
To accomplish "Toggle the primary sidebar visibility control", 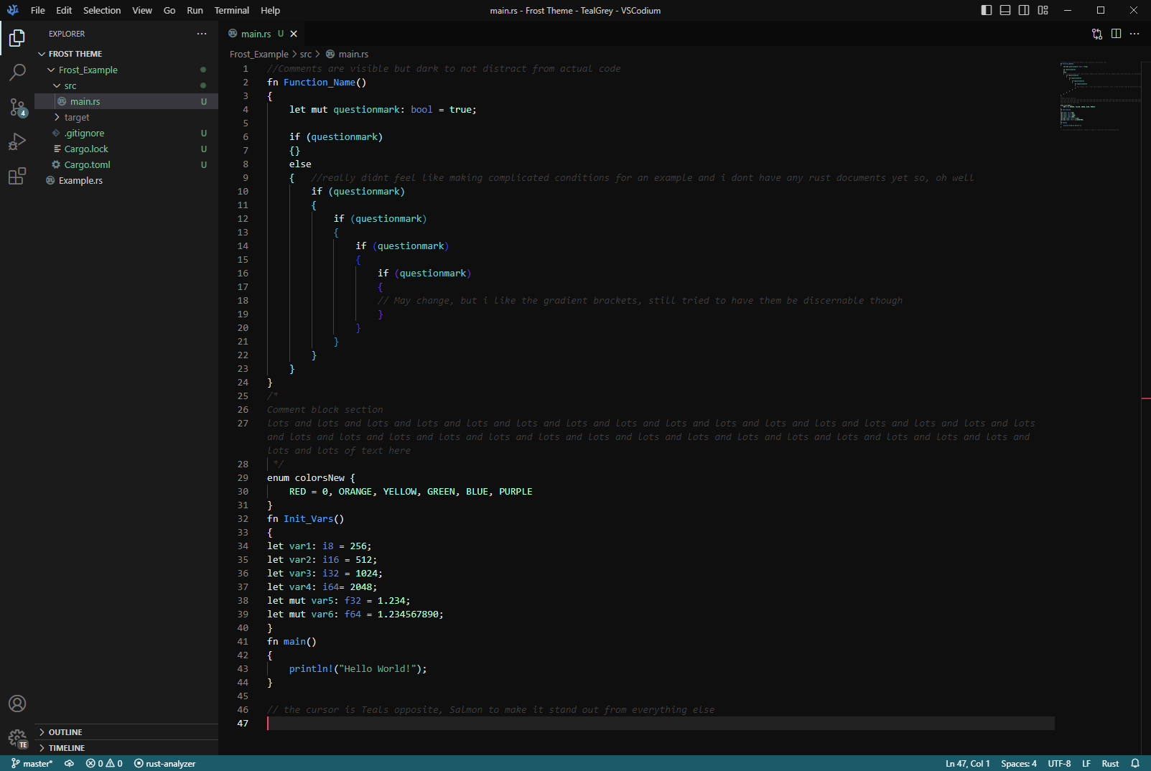I will (x=987, y=10).
